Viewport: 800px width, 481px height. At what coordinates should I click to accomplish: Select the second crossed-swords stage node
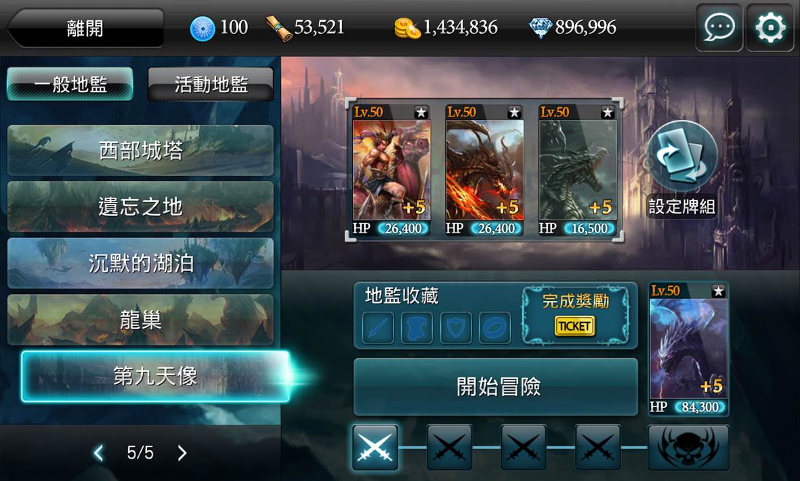tap(450, 447)
